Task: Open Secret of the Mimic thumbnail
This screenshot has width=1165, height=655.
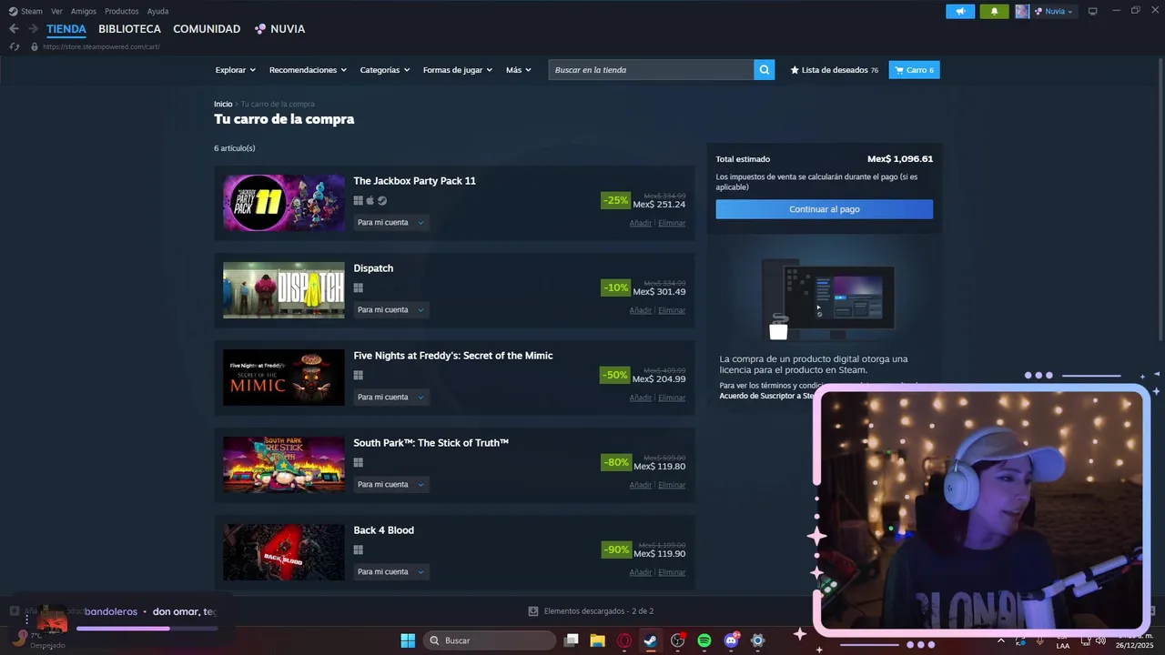Action: (x=284, y=378)
